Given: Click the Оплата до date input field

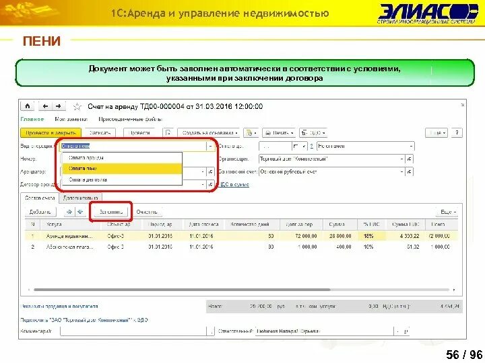Looking at the screenshot, I should [x=275, y=146].
